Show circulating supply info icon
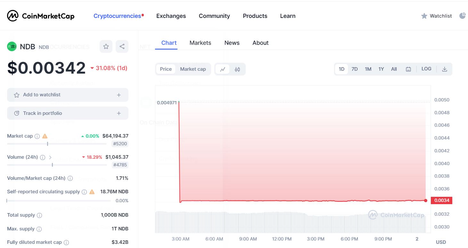Viewport: 468px width, 248px height. pyautogui.click(x=84, y=192)
